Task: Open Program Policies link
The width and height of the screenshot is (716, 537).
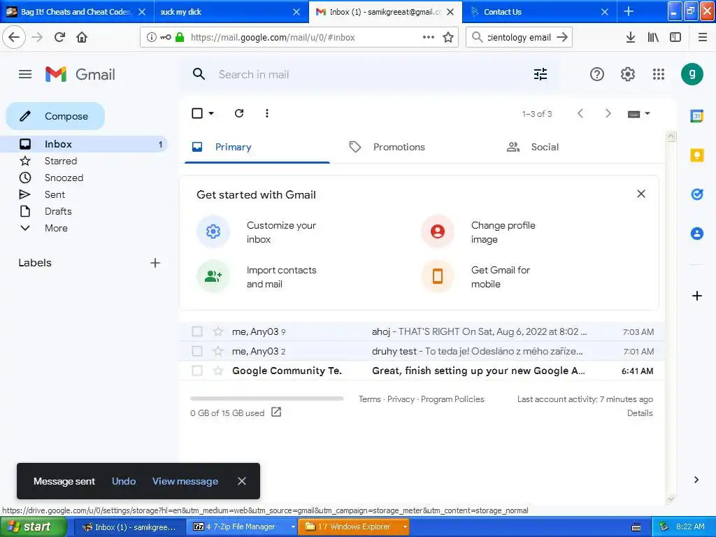Action: 452,399
